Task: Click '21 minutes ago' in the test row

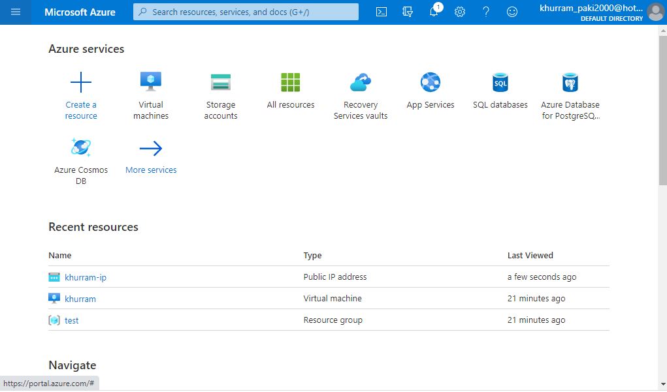Action: tap(536, 320)
